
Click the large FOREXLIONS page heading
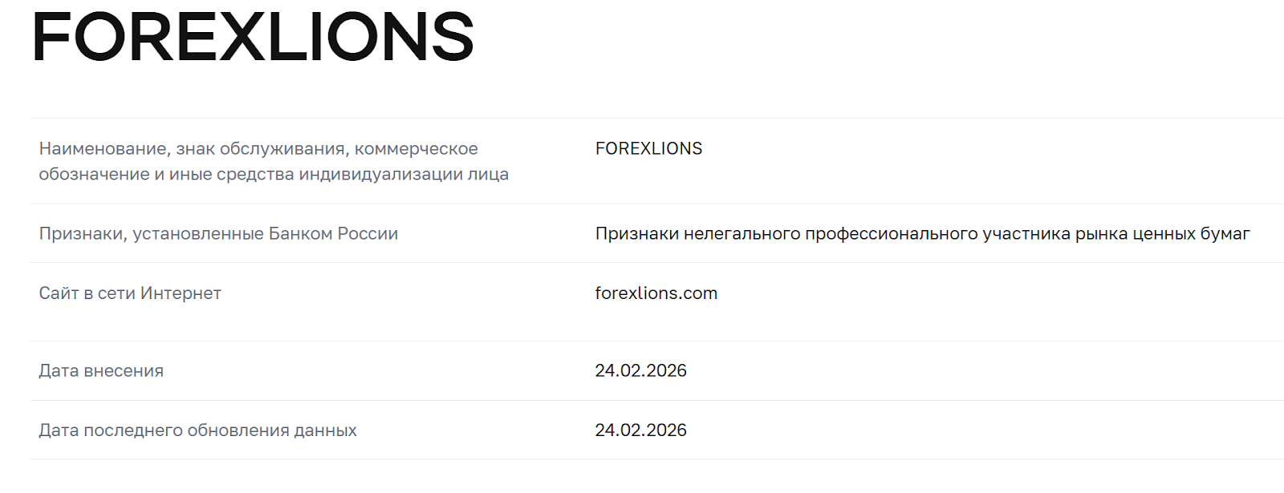pyautogui.click(x=253, y=37)
